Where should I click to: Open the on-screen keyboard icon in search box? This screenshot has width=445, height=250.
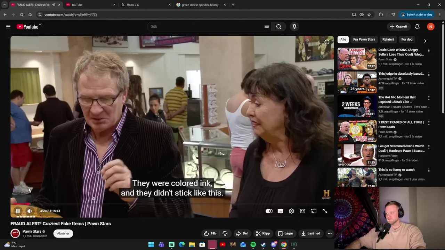point(267,27)
